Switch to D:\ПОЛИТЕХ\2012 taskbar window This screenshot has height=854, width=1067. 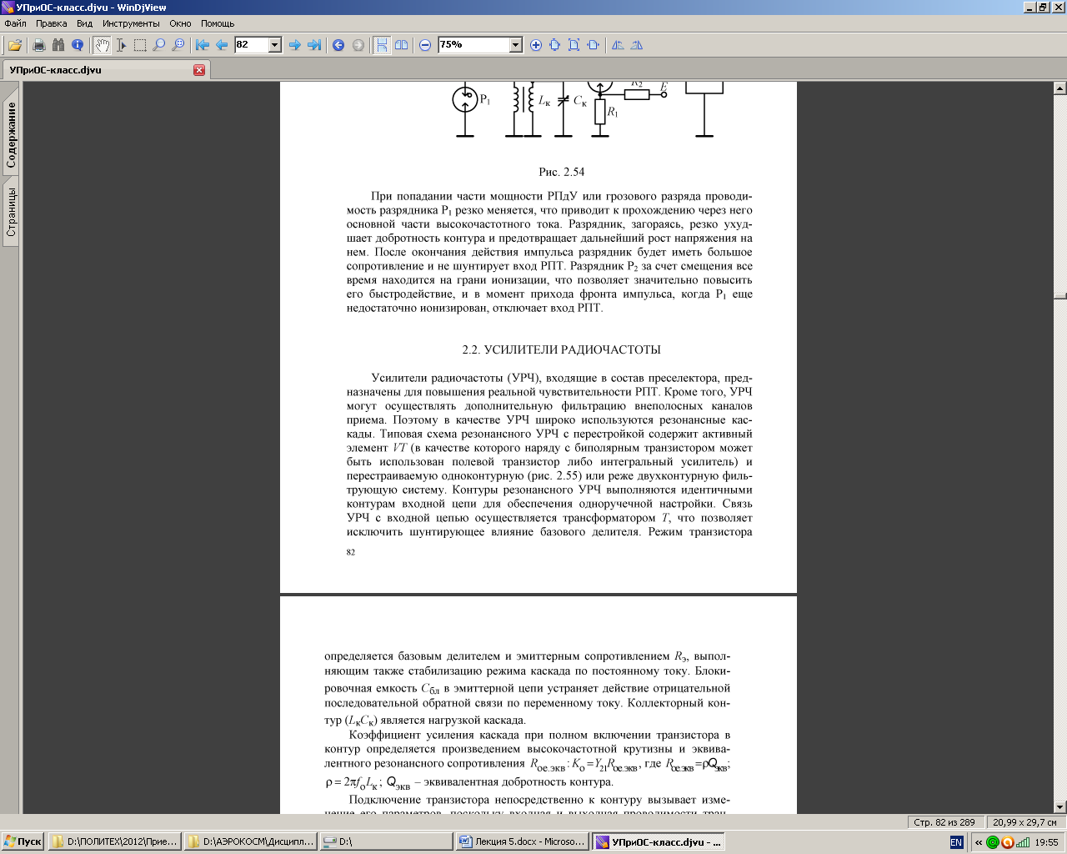(x=115, y=842)
